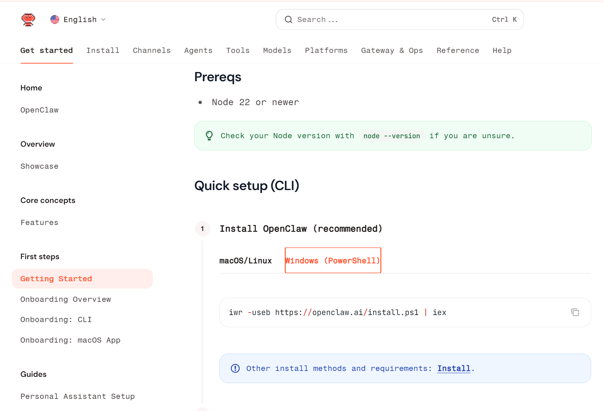The width and height of the screenshot is (604, 411).
Task: Open Onboarding Overview page
Action: click(x=66, y=299)
